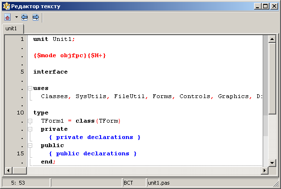Click the 'public' keyword on line 14
Image resolution: width=281 pixels, height=189 pixels.
52,145
